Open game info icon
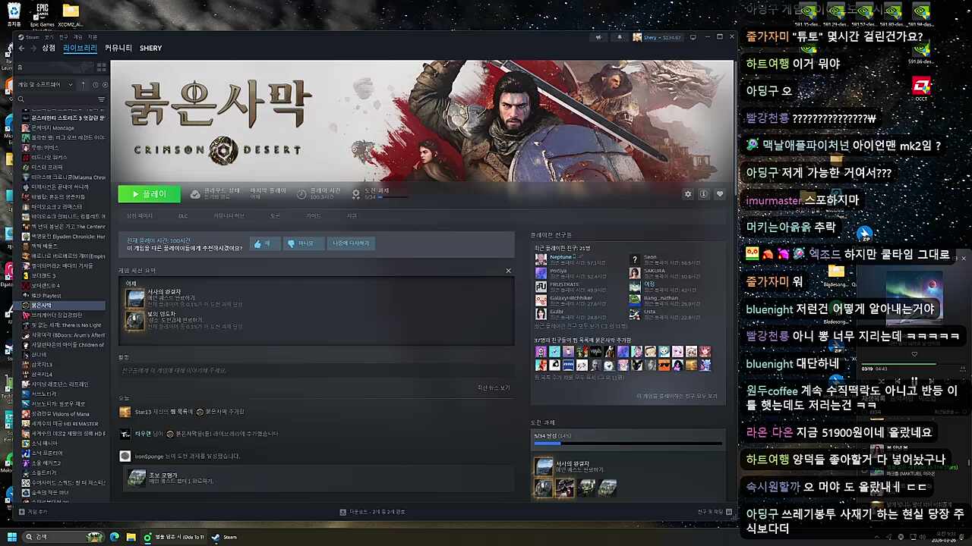 click(704, 194)
